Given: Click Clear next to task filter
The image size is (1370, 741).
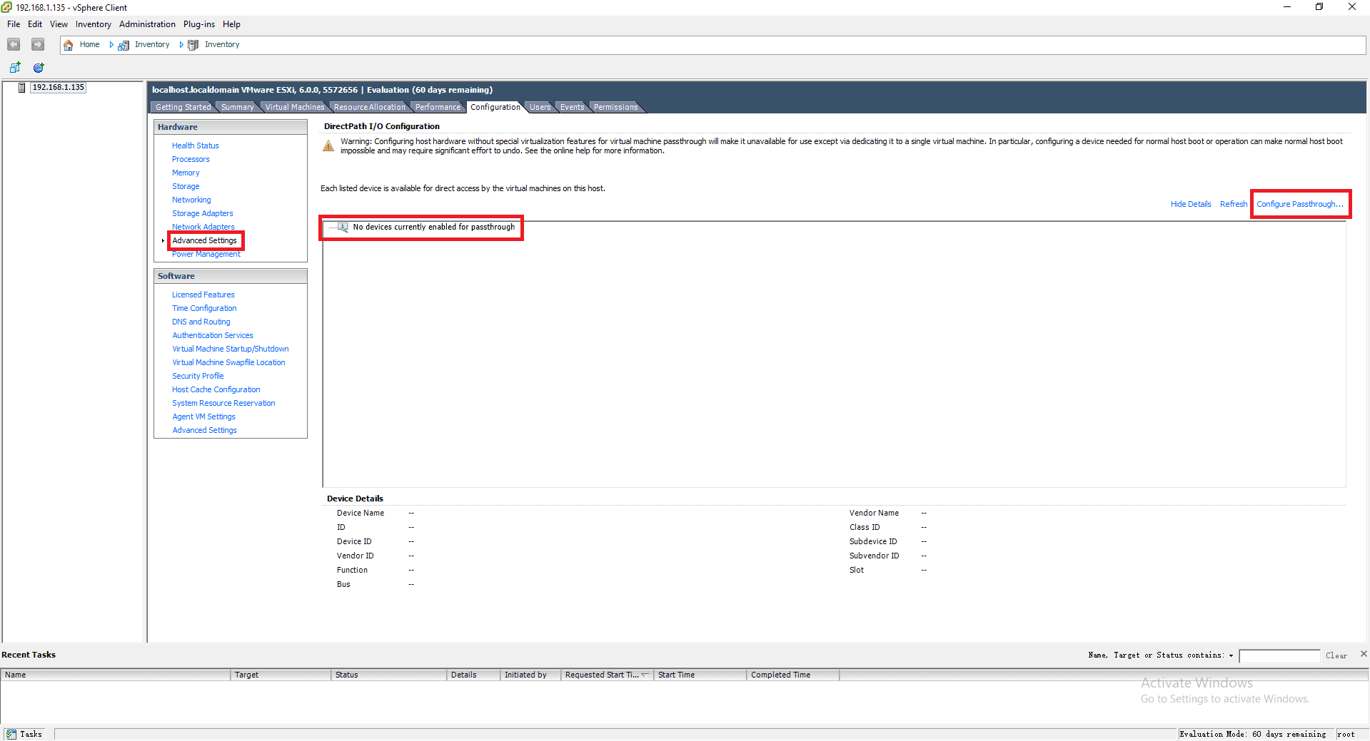Looking at the screenshot, I should point(1336,655).
